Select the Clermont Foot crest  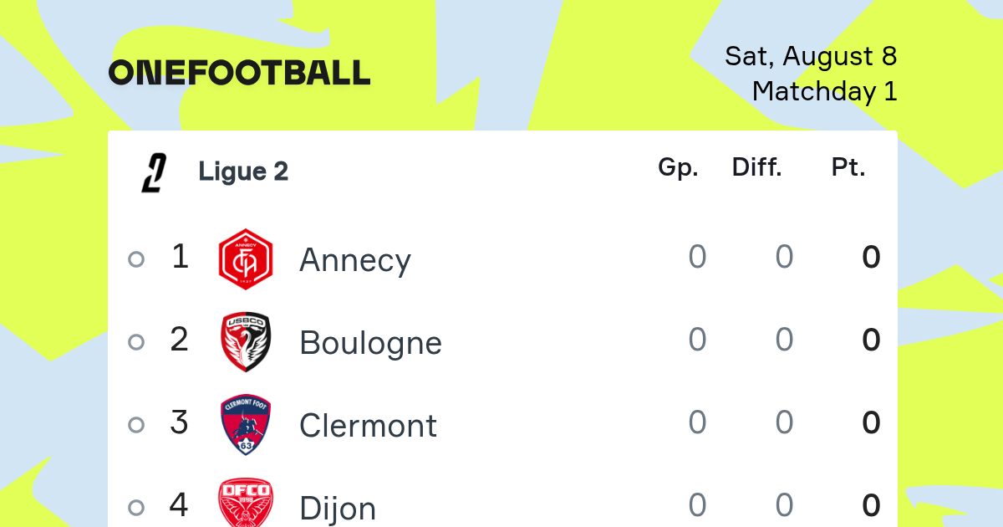click(x=245, y=425)
